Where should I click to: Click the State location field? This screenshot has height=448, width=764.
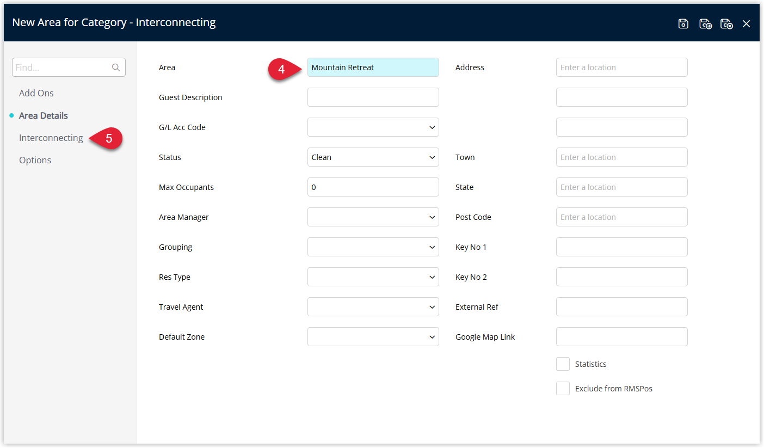pyautogui.click(x=622, y=187)
